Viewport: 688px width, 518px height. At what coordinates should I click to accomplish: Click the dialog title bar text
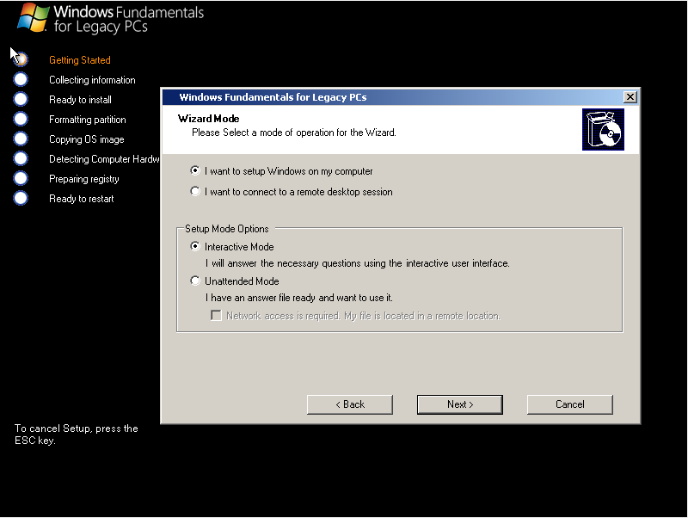point(273,97)
